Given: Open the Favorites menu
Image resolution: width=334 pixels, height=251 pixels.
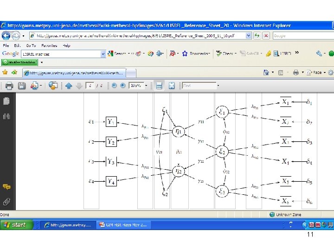Looking at the screenshot, I should point(49,46).
